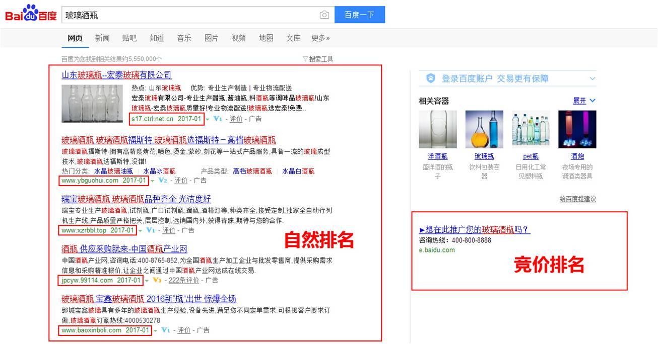Expand 相关容器 using 展开
This screenshot has height=344, width=658.
(584, 101)
